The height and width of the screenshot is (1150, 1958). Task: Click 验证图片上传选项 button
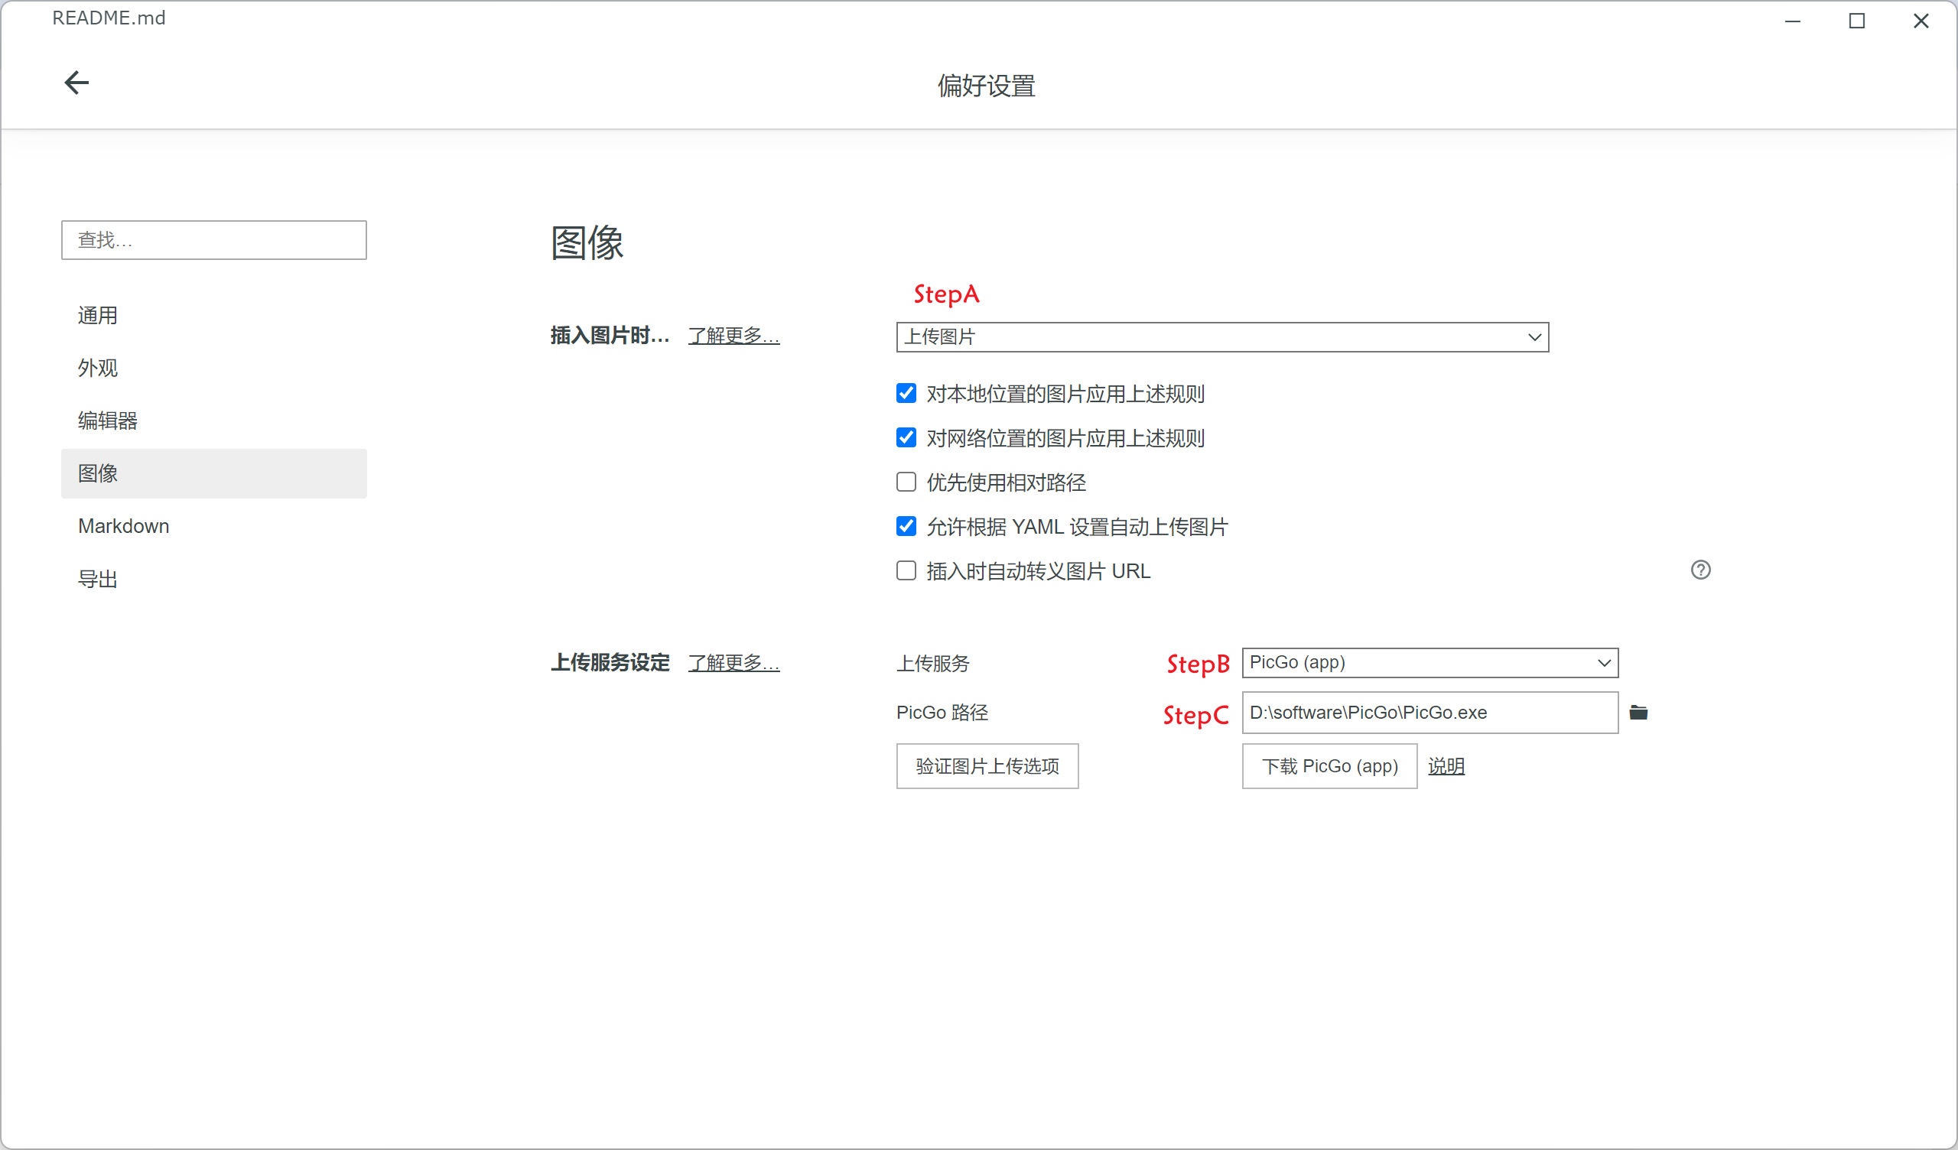point(987,766)
